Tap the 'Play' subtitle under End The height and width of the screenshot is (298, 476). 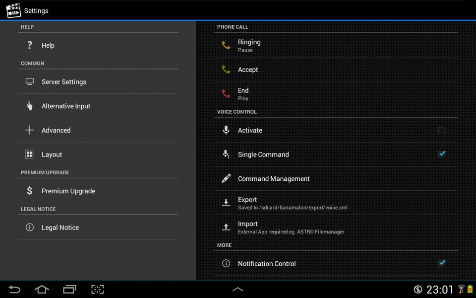tap(243, 98)
